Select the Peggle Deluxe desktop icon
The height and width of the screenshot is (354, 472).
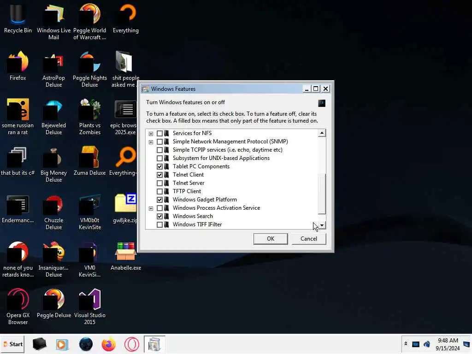(53, 303)
